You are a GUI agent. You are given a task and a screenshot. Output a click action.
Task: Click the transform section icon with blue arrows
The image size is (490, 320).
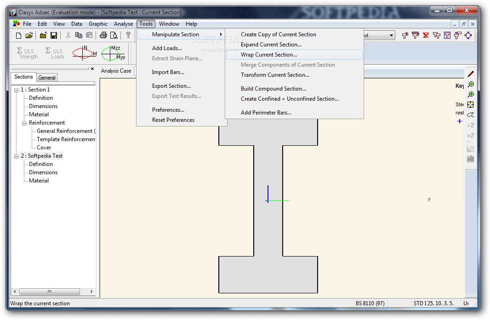coord(458,35)
